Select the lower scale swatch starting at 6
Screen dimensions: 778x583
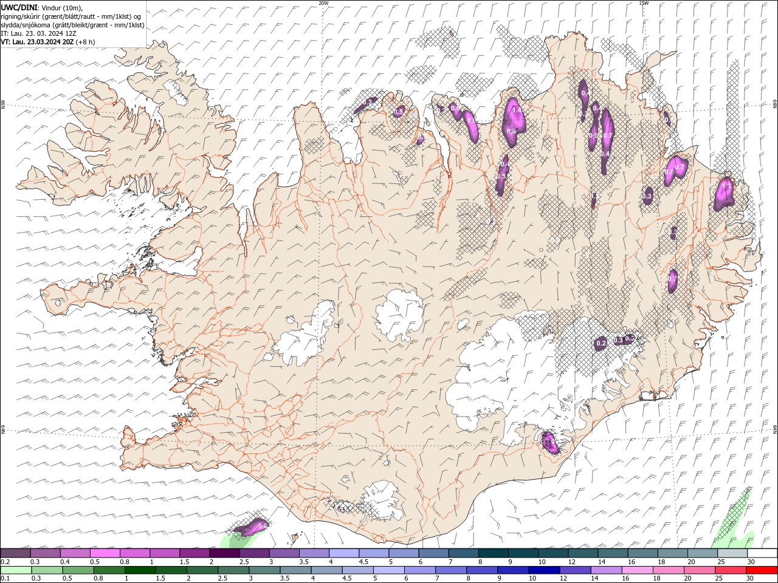pyautogui.click(x=420, y=570)
